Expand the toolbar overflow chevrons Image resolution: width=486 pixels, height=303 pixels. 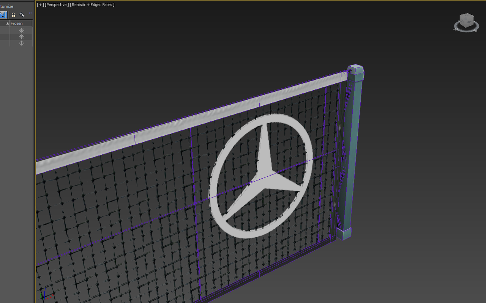click(30, 13)
